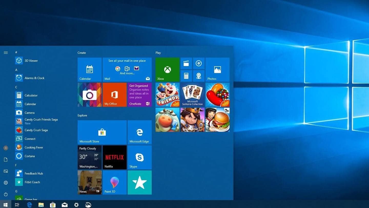Screen dimensions: 369x208
Task: Expand the Start menu hamburger button
Action: click(x=6, y=53)
